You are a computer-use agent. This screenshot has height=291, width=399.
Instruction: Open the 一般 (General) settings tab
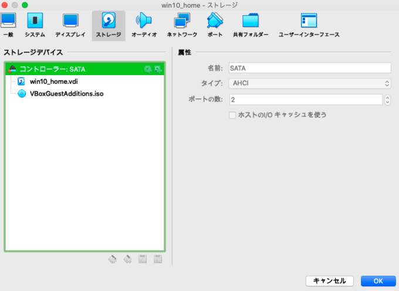coord(8,25)
